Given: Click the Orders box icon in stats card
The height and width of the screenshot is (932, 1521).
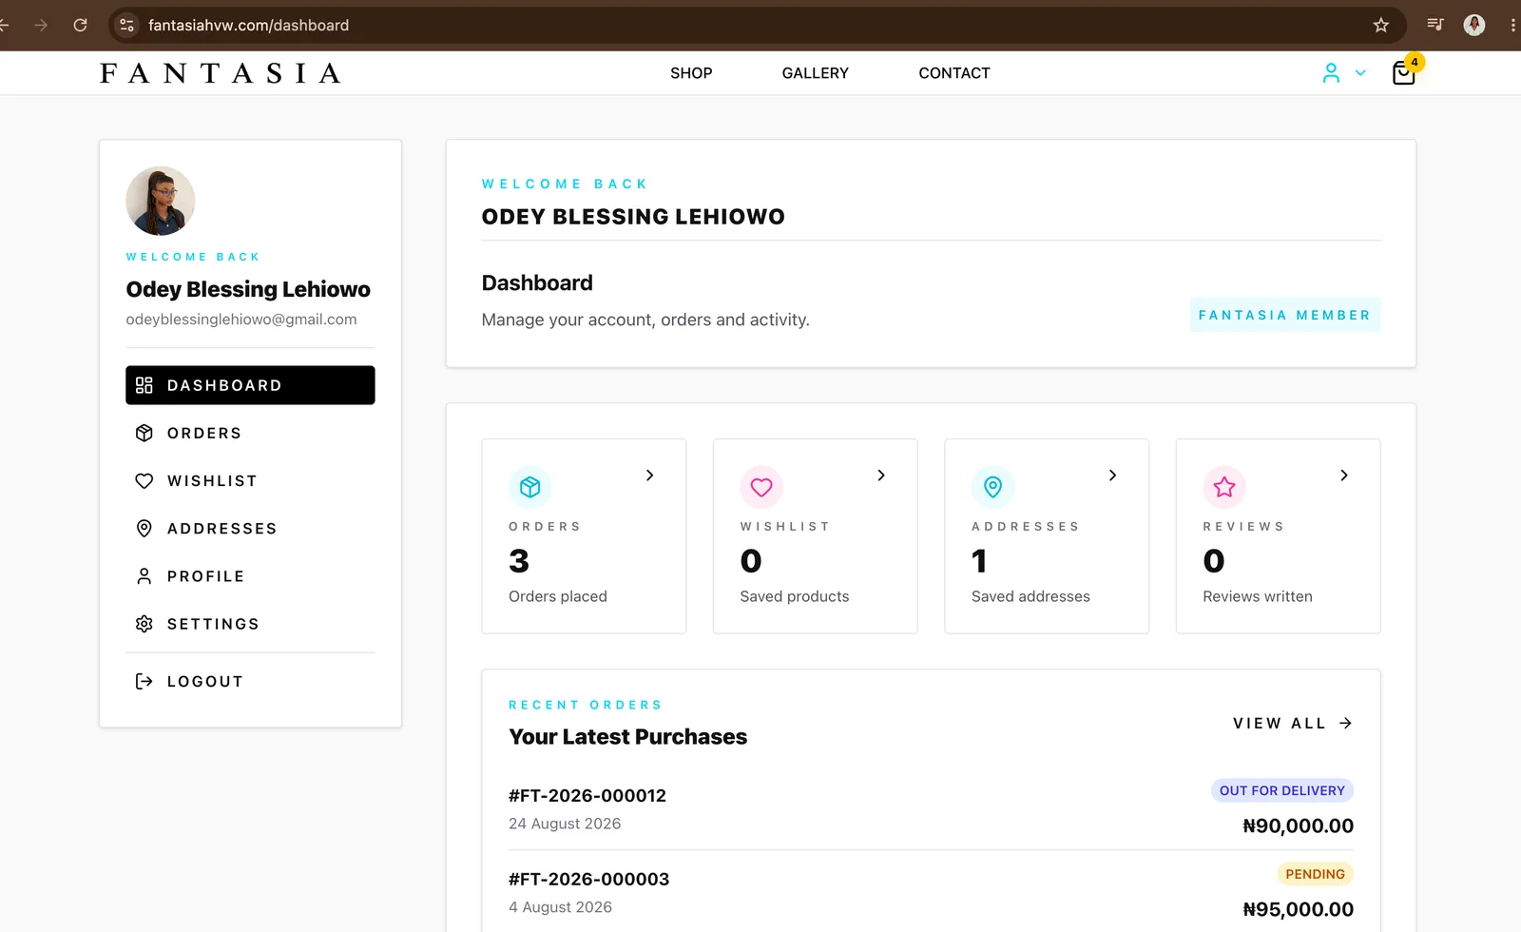Looking at the screenshot, I should pyautogui.click(x=530, y=487).
